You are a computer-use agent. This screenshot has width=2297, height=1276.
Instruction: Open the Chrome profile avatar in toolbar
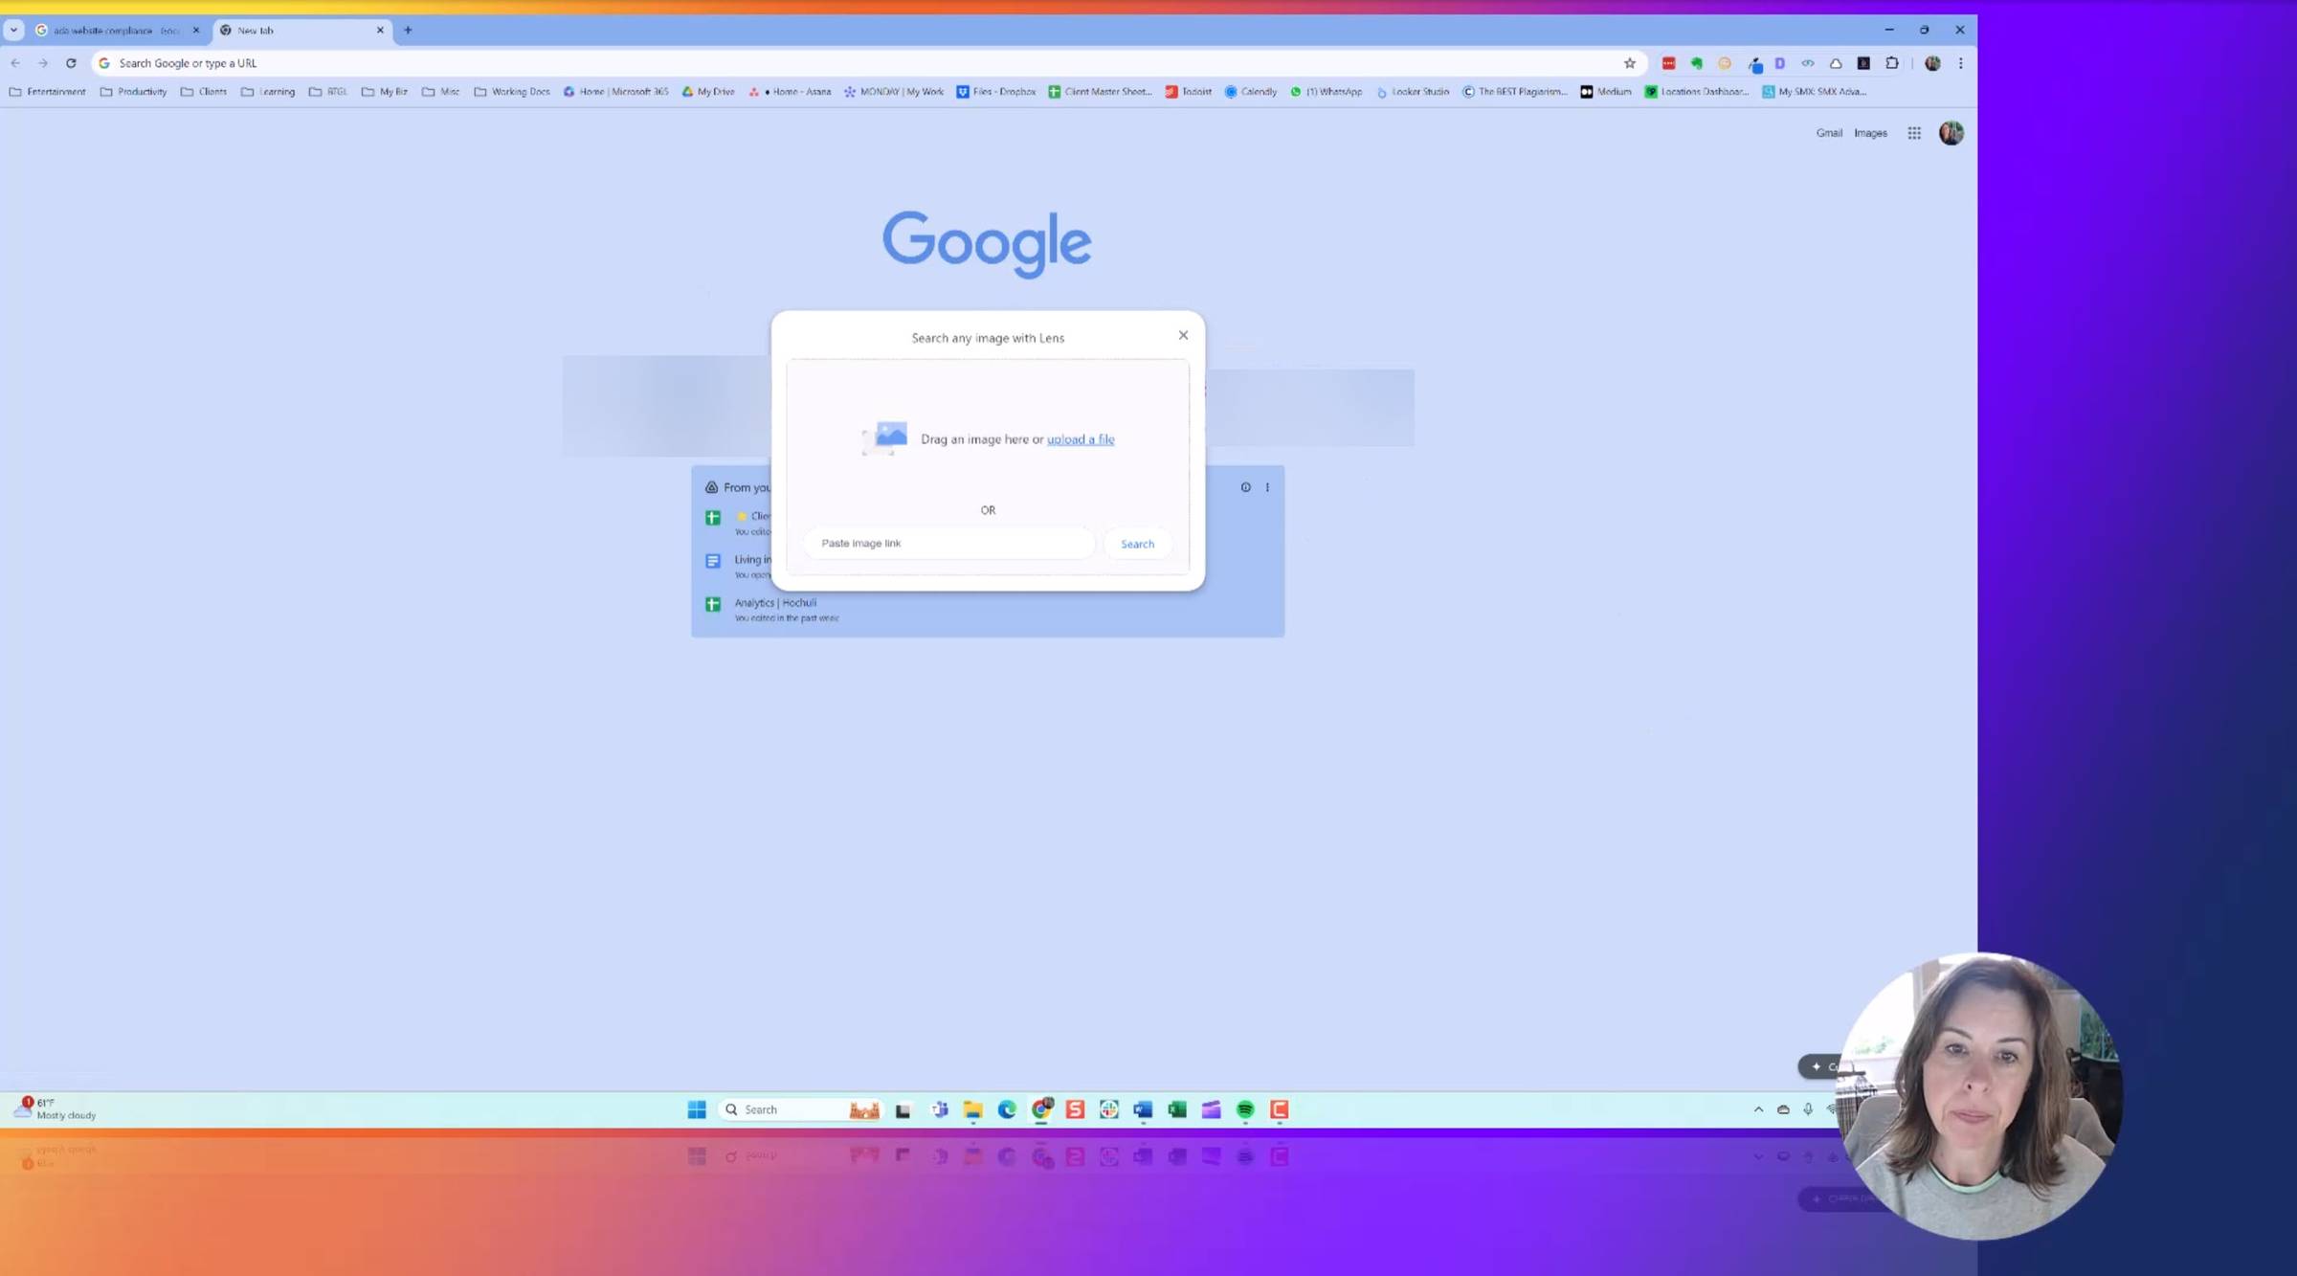click(x=1932, y=63)
